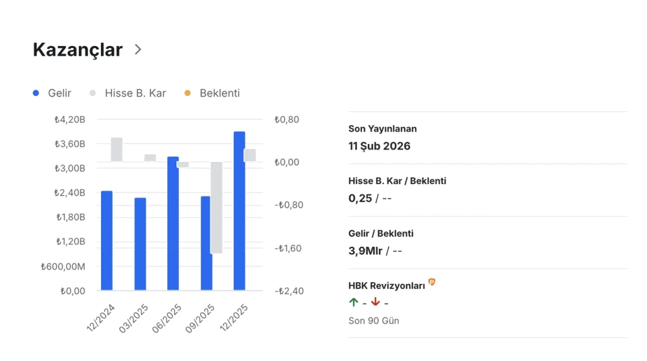Click the gray EPS bar for 03/2025
647x361 pixels.
pyautogui.click(x=150, y=158)
